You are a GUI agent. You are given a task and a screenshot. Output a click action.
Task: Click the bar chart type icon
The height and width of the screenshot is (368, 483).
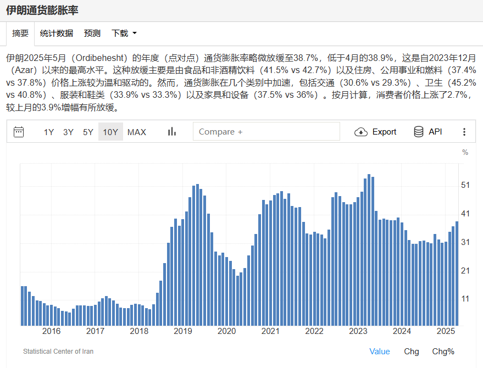point(172,132)
